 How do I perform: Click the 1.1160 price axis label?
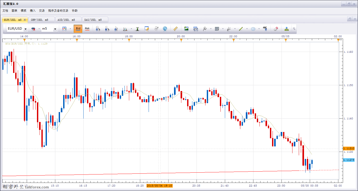(348, 52)
